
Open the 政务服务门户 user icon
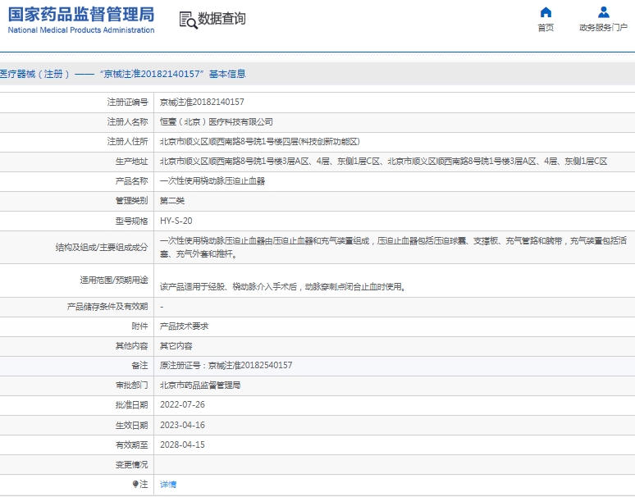(x=603, y=12)
